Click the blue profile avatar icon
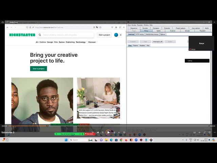 116,35
